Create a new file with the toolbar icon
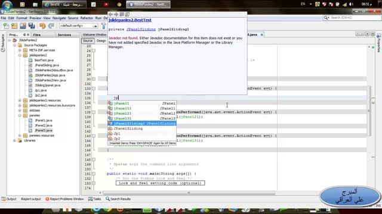Image resolution: width=382 pixels, height=214 pixels. pyautogui.click(x=6, y=26)
